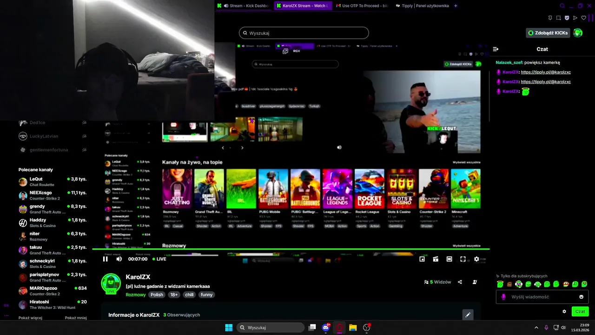Viewport: 595px width, 335px height.
Task: Open the MARIOspzoo recommended channel
Action: pos(53,291)
